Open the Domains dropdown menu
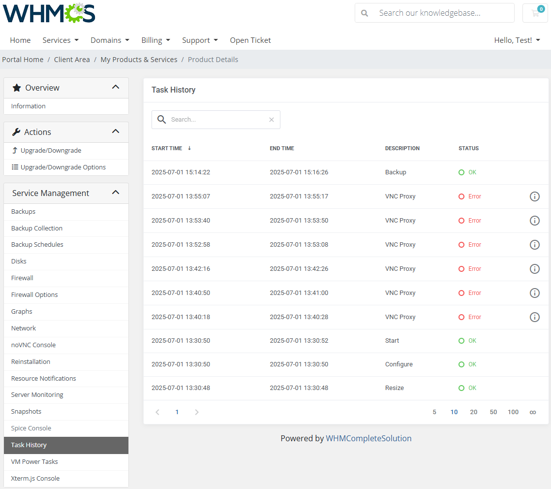 [110, 40]
